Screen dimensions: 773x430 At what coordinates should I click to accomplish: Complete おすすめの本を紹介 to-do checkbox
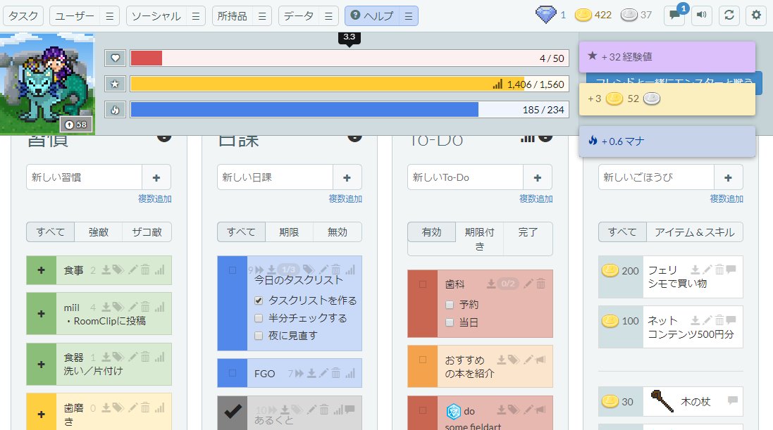click(423, 360)
